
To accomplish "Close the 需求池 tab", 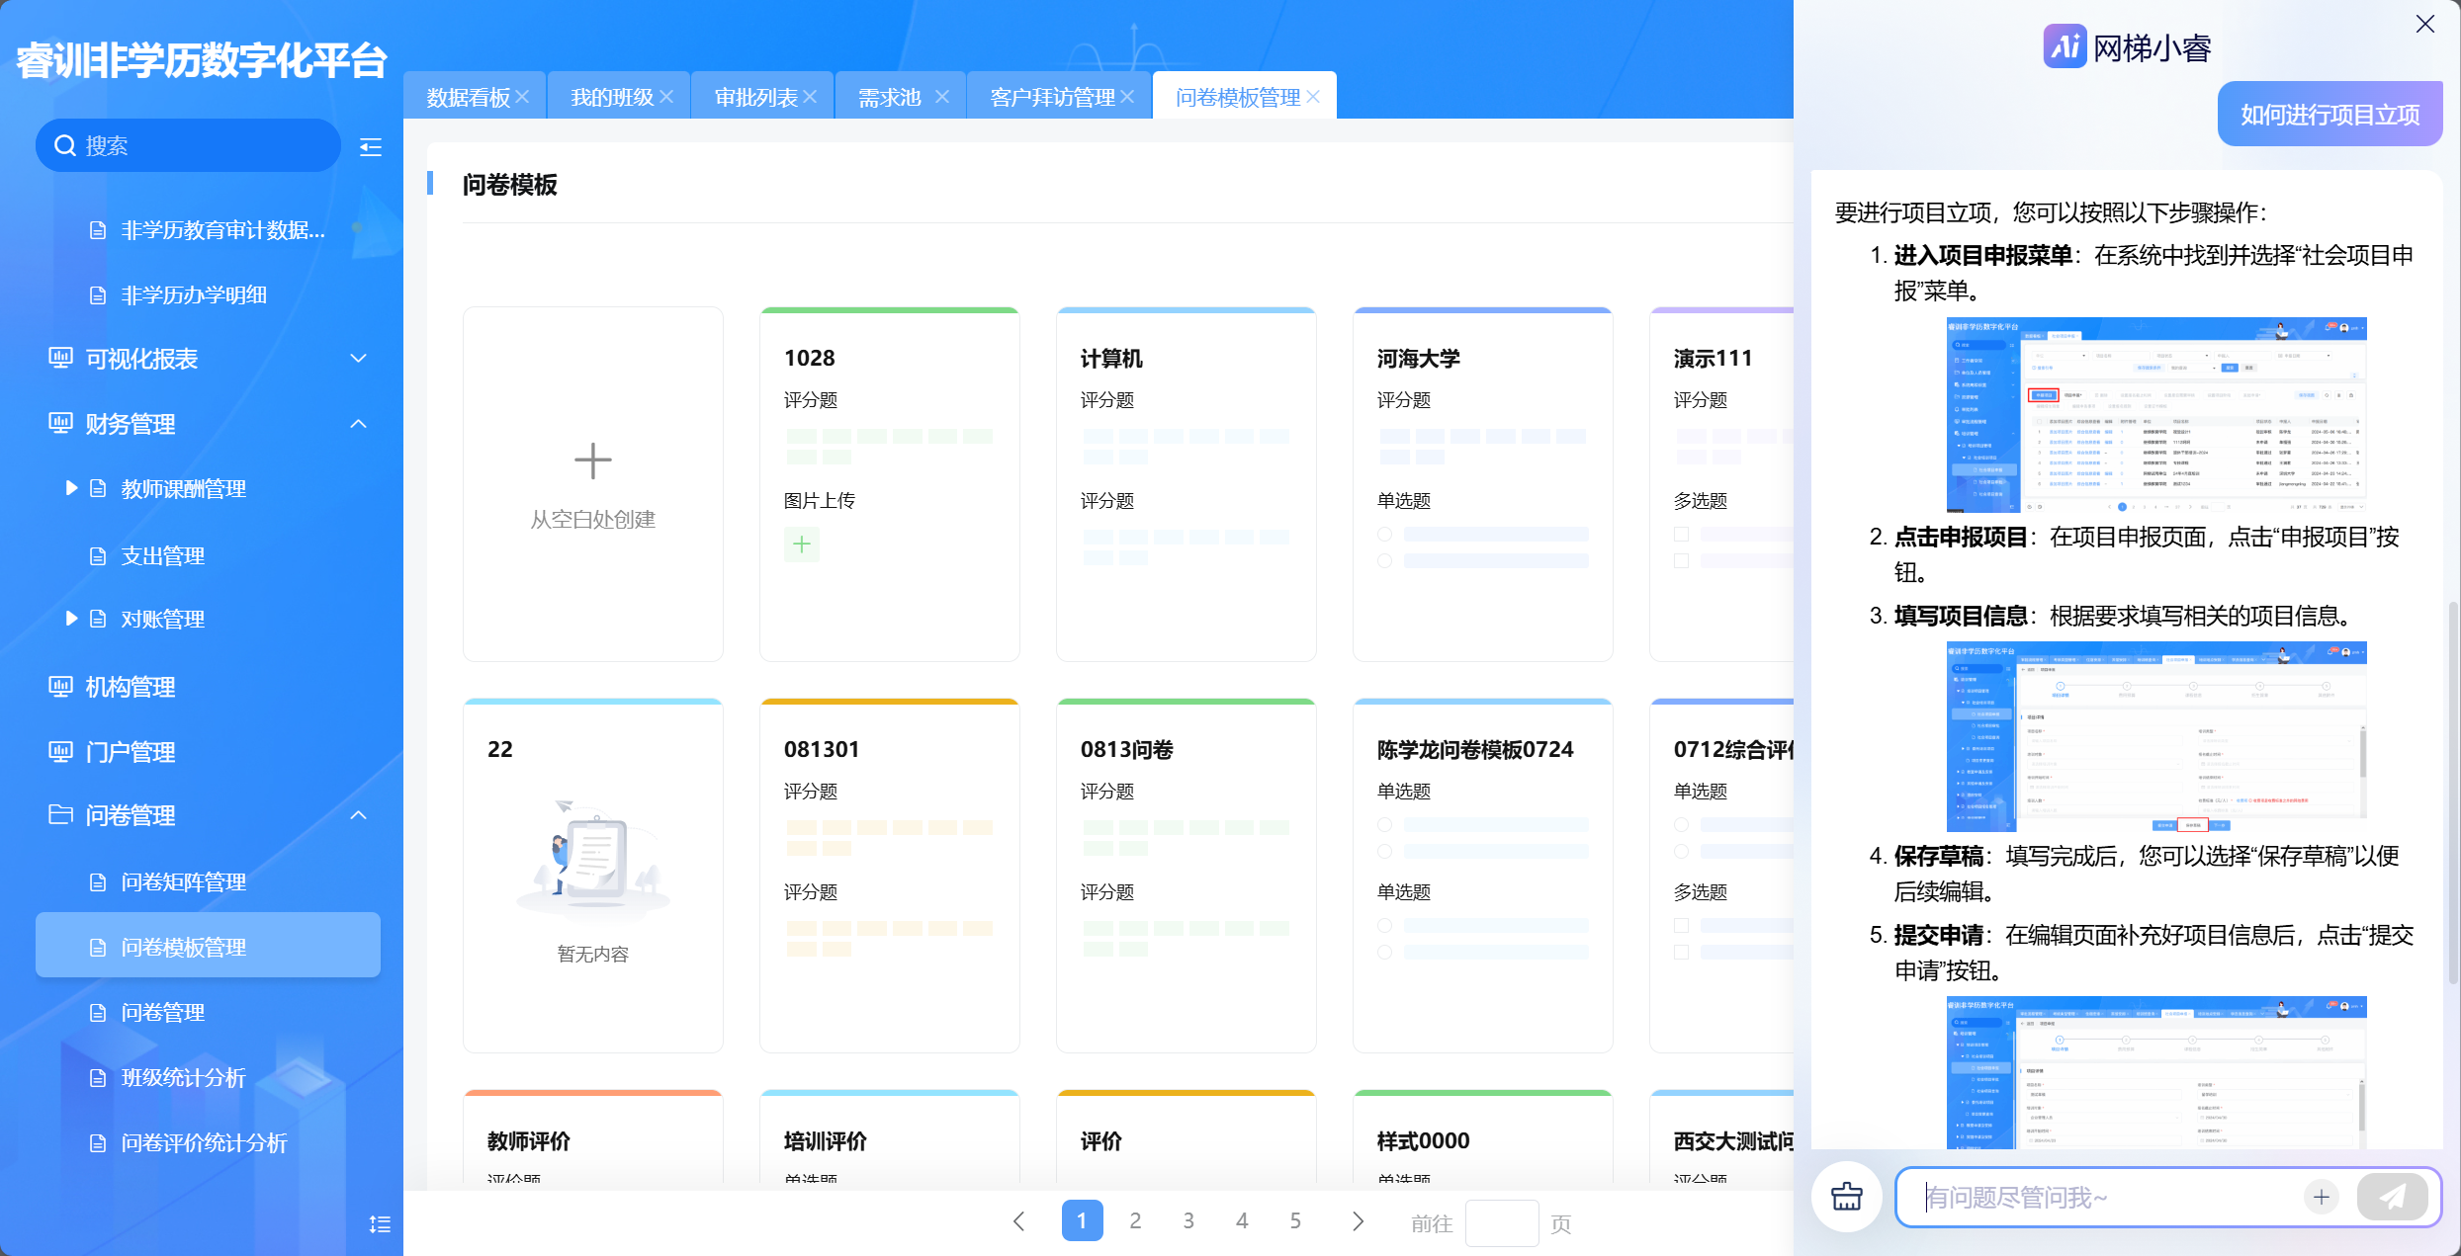I will pos(942,97).
